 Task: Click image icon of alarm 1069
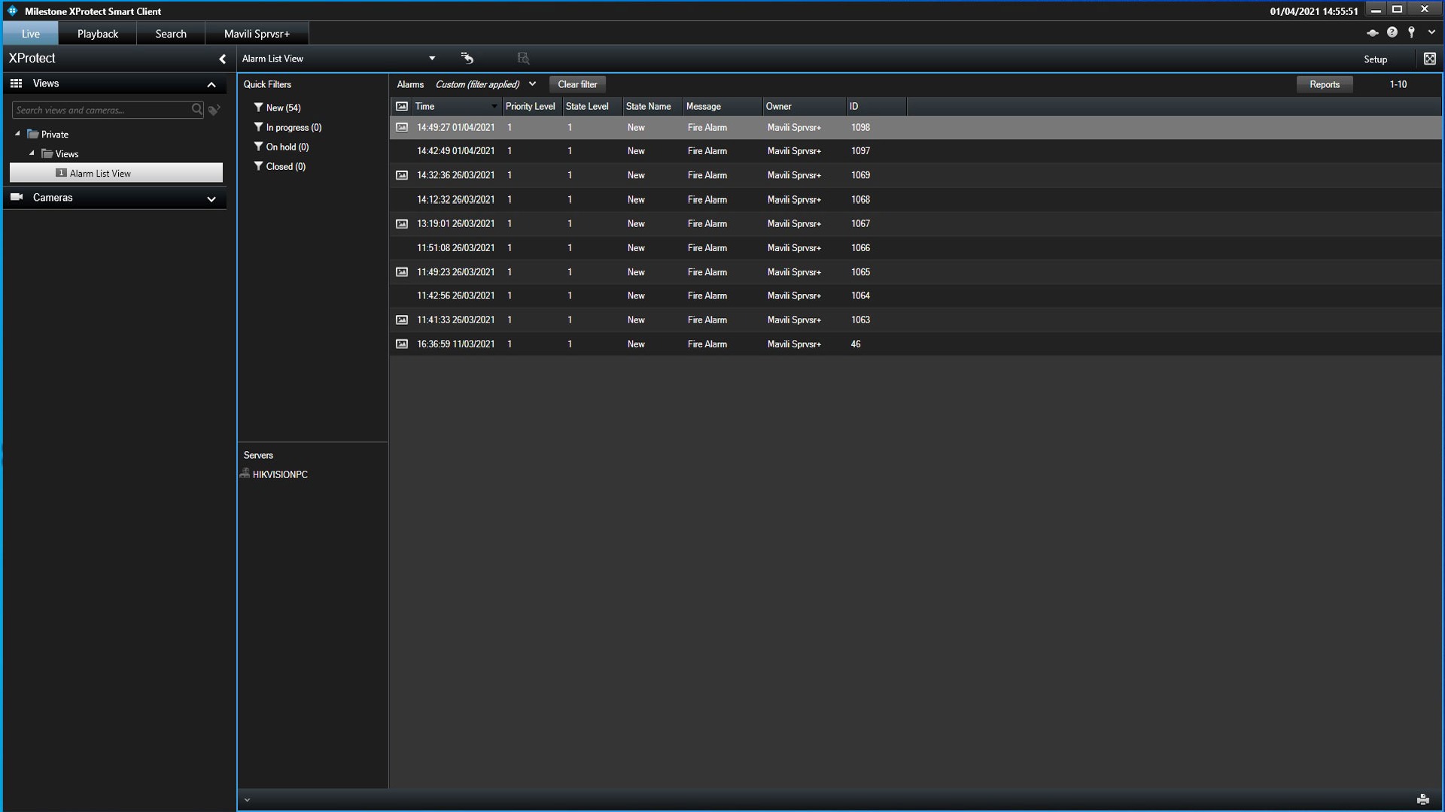pos(402,175)
